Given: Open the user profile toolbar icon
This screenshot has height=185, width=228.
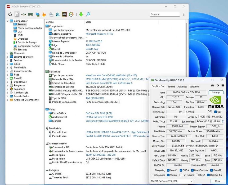Looking at the screenshot, I should 57,14.
